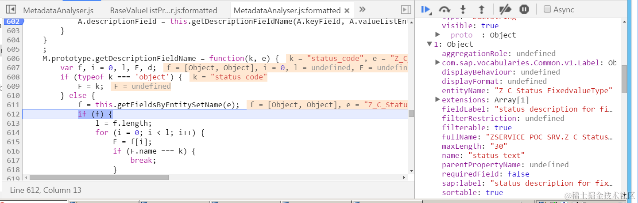638x203 pixels.
Task: Select the sap:label property row
Action: pos(528,183)
